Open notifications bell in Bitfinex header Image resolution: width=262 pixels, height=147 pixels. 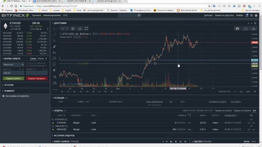click(247, 15)
